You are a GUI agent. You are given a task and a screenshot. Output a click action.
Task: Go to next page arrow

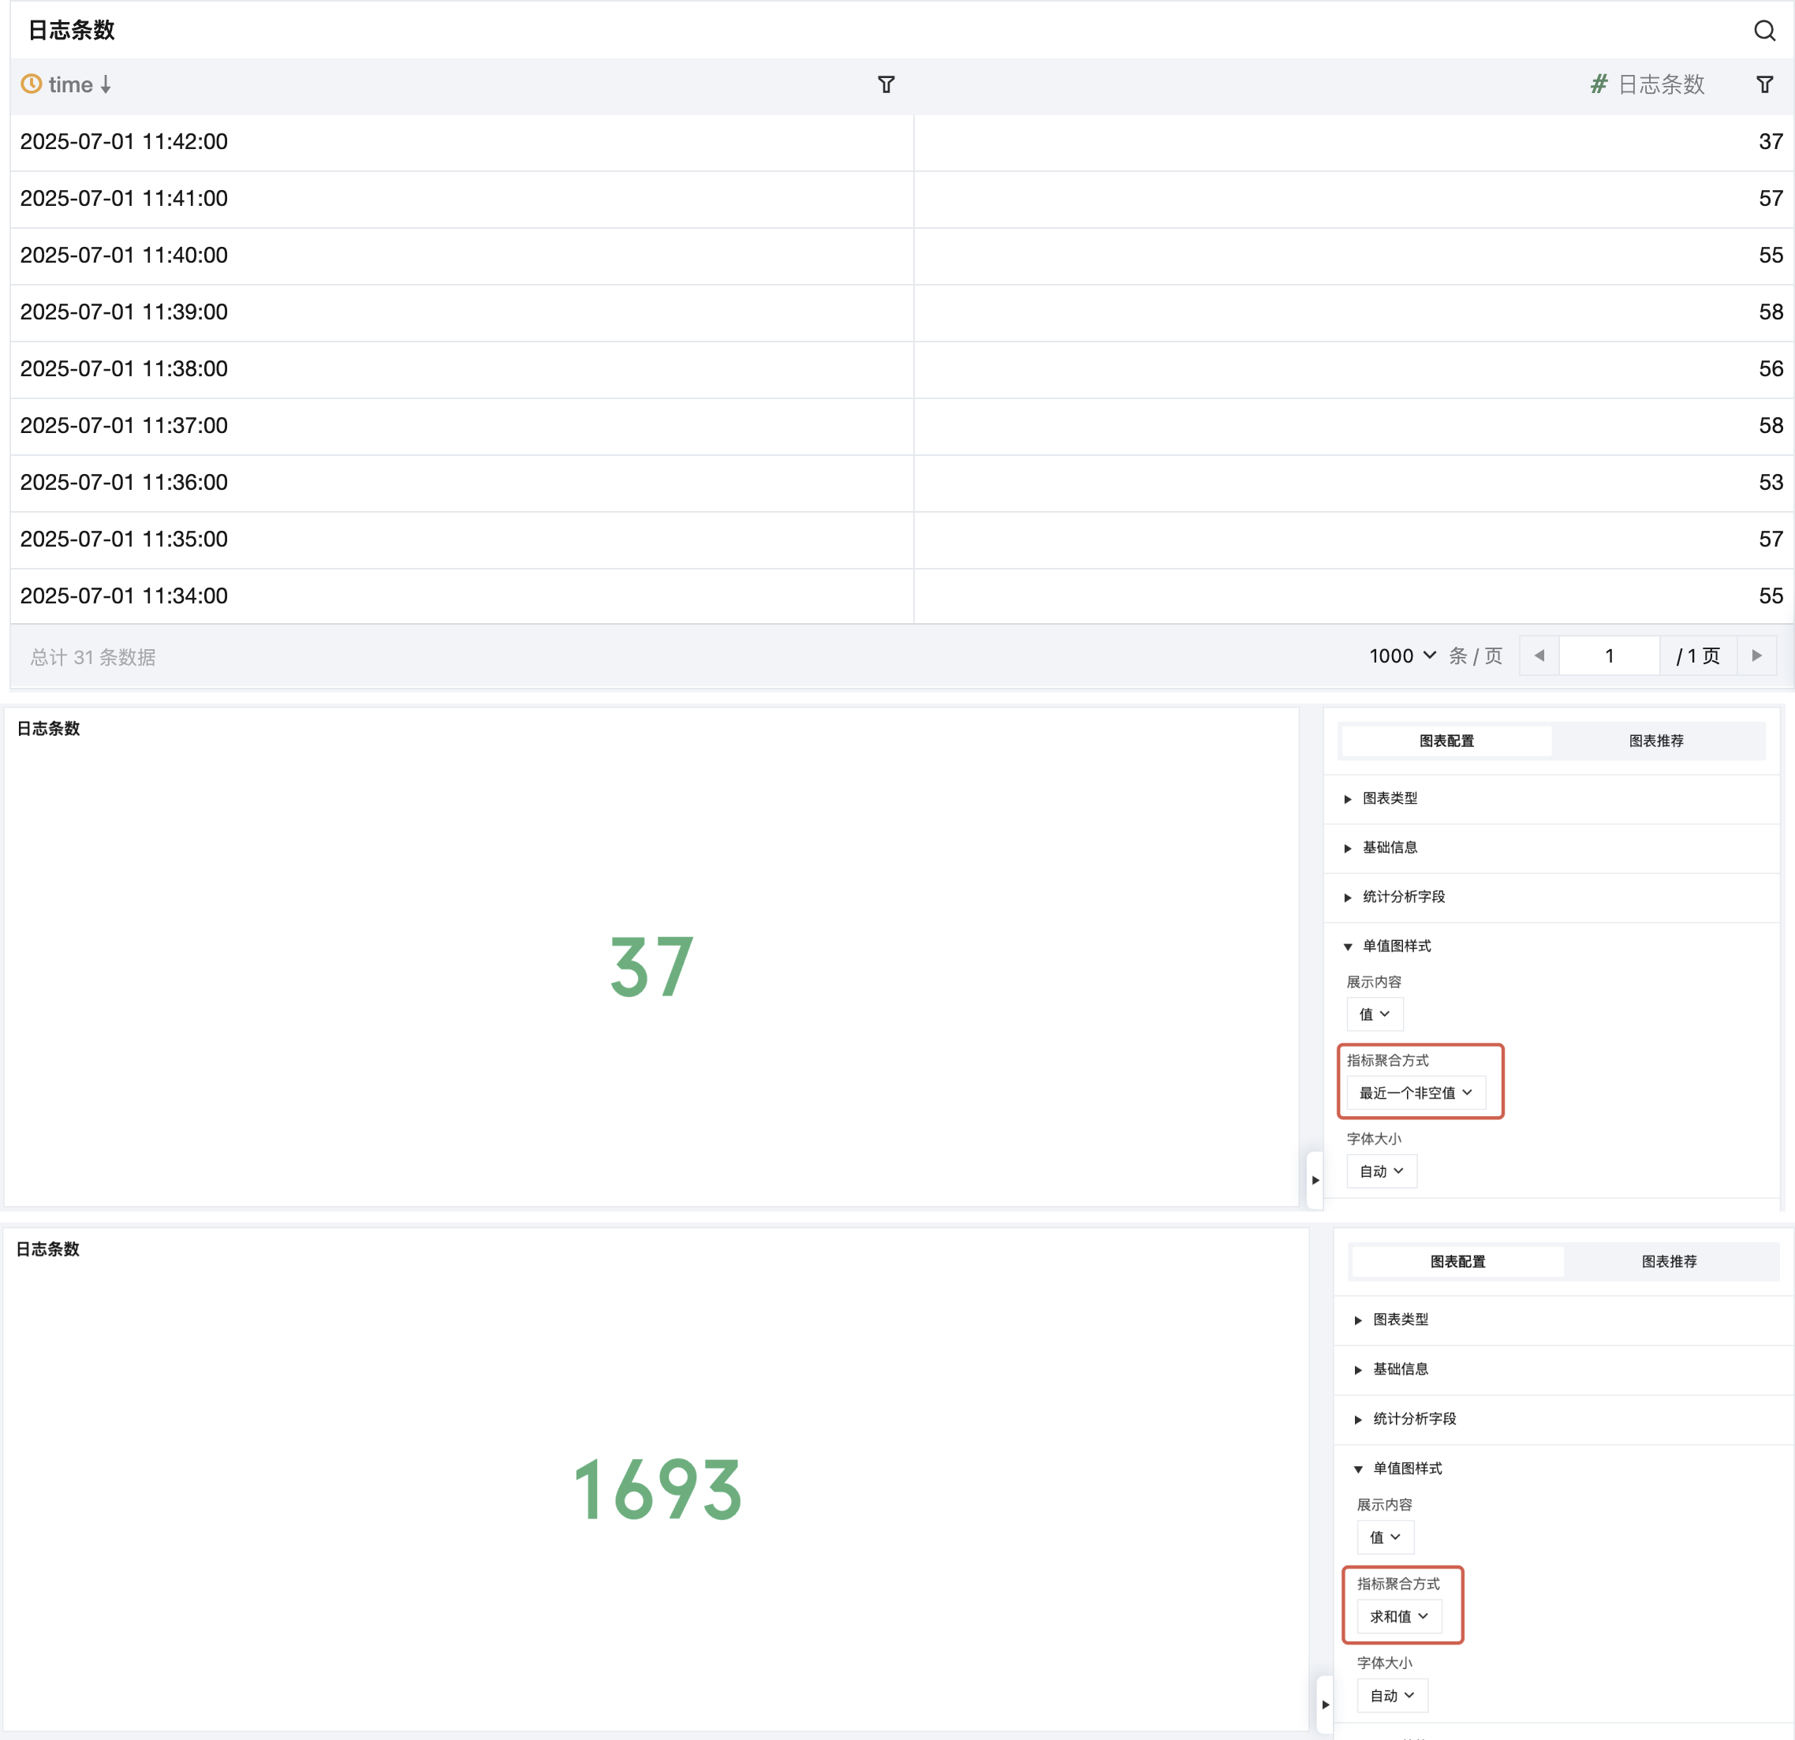point(1756,655)
